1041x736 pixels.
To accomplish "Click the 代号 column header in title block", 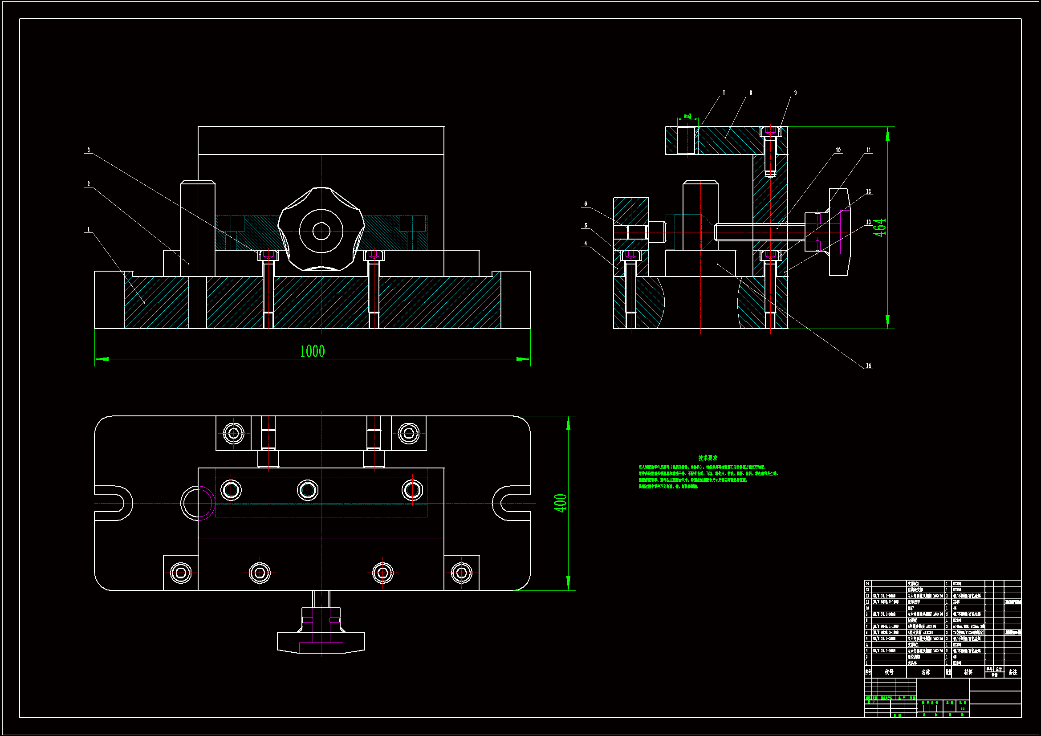I will click(889, 672).
